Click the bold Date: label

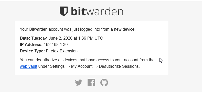pos(25,38)
